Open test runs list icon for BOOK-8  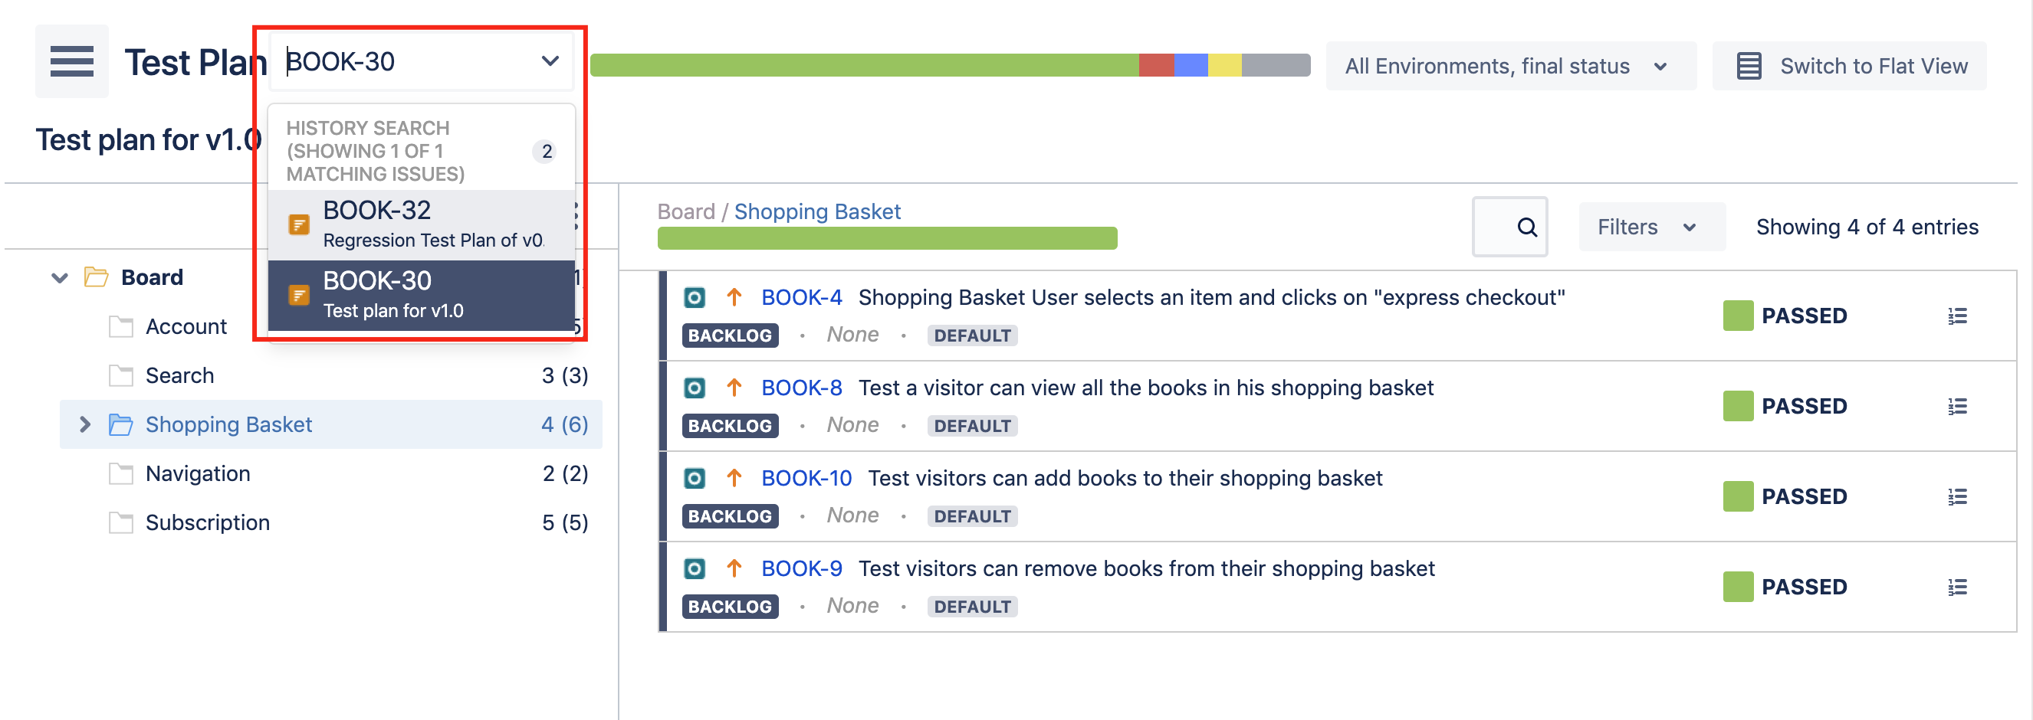pyautogui.click(x=1957, y=407)
